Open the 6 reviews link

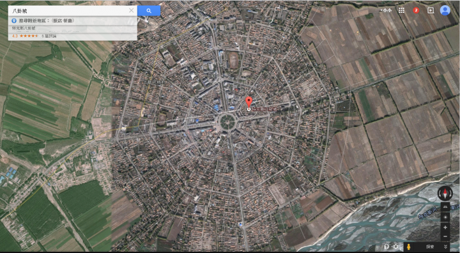click(49, 36)
